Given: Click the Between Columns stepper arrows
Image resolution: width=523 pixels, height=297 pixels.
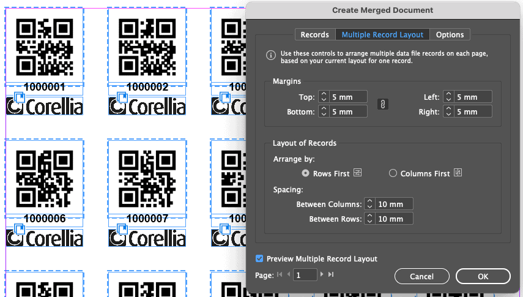Looking at the screenshot, I should click(x=369, y=204).
